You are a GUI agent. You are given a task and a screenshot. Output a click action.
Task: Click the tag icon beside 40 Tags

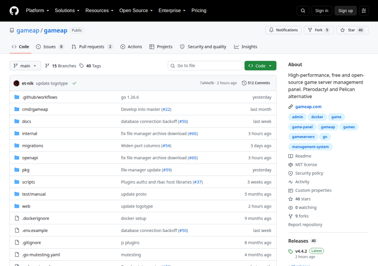[x=82, y=66]
